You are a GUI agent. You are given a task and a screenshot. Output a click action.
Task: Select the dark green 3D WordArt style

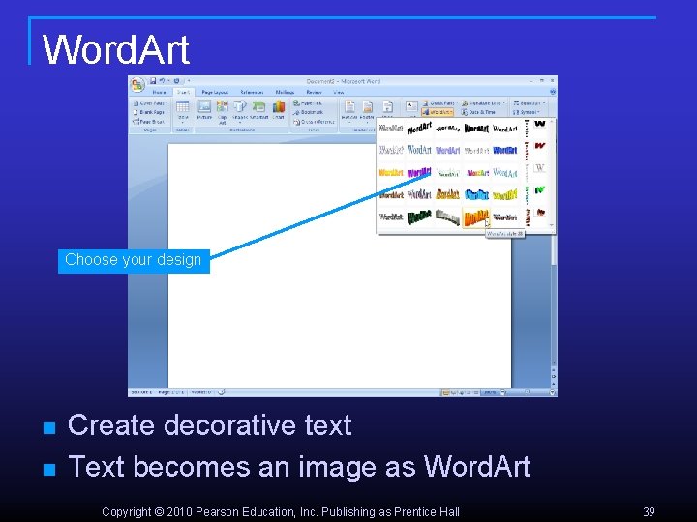coord(419,217)
